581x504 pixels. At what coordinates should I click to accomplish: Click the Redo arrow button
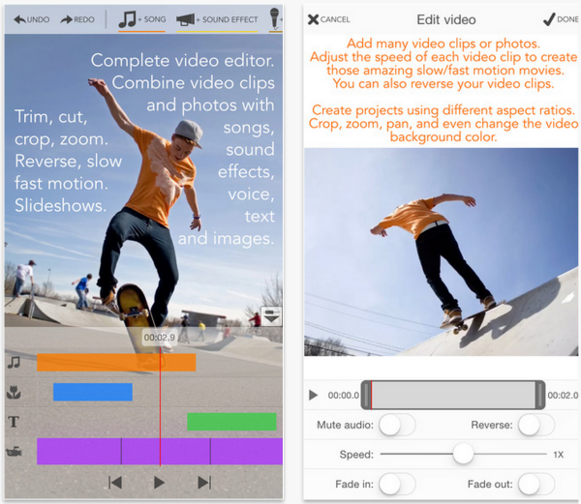[77, 19]
